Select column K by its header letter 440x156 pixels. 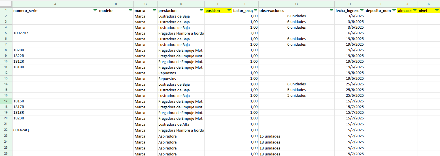point(429,4)
